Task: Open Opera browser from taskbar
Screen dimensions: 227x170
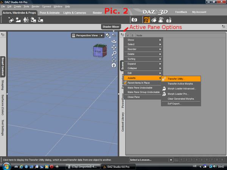Action: [x=52, y=167]
